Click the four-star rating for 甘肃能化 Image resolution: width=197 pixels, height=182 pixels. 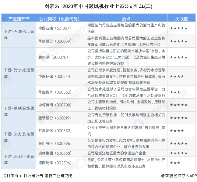click(x=177, y=131)
